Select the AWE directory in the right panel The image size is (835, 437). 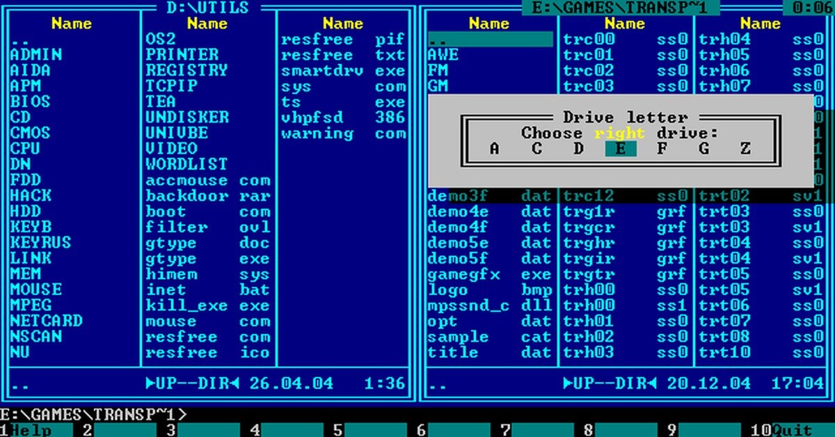click(490, 54)
